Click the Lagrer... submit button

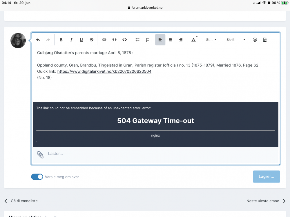pos(266,176)
